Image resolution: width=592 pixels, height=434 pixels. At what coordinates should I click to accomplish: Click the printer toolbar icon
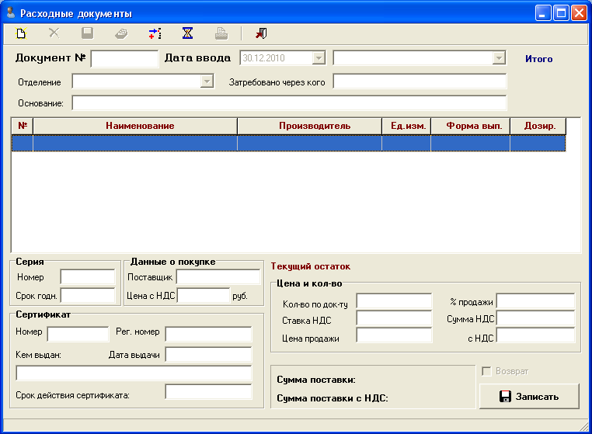click(x=221, y=33)
